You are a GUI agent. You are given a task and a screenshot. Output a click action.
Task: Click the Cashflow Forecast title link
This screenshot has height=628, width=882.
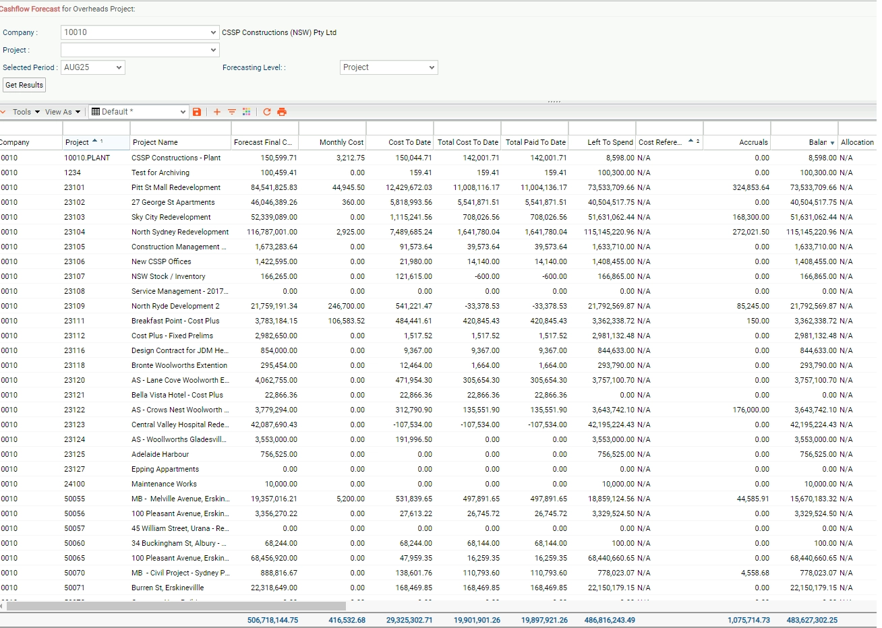pos(30,9)
